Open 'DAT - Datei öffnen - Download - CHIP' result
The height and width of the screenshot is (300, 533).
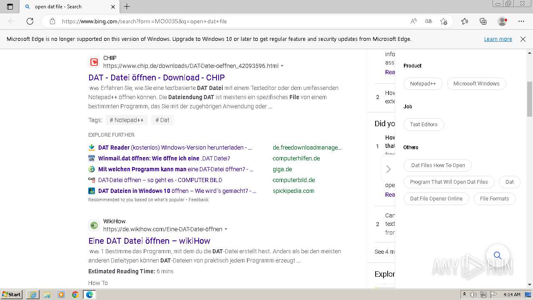(x=157, y=77)
